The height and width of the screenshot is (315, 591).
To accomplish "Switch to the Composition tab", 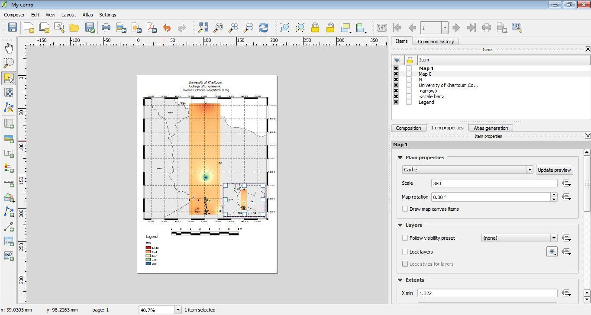I will click(408, 128).
